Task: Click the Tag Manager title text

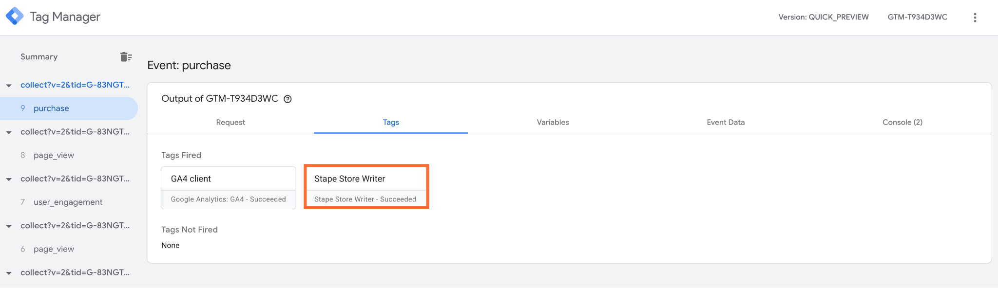Action: (x=65, y=17)
